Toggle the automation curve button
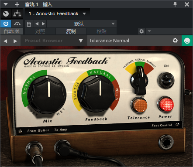This screenshot has height=167, width=193. pyautogui.click(x=17, y=24)
